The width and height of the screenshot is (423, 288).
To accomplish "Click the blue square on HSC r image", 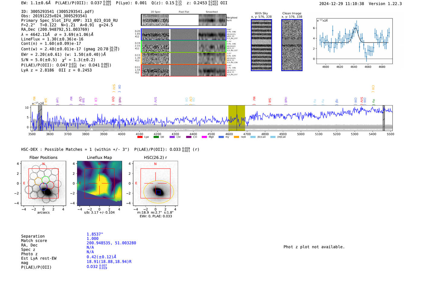I will (158, 192).
